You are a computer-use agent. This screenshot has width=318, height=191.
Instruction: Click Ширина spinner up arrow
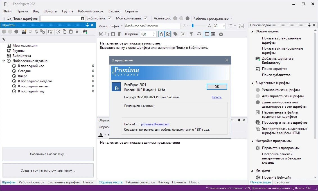point(154,33)
